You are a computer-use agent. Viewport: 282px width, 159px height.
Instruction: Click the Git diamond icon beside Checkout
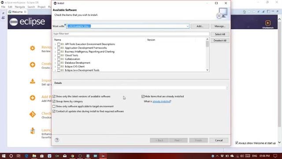point(33,114)
